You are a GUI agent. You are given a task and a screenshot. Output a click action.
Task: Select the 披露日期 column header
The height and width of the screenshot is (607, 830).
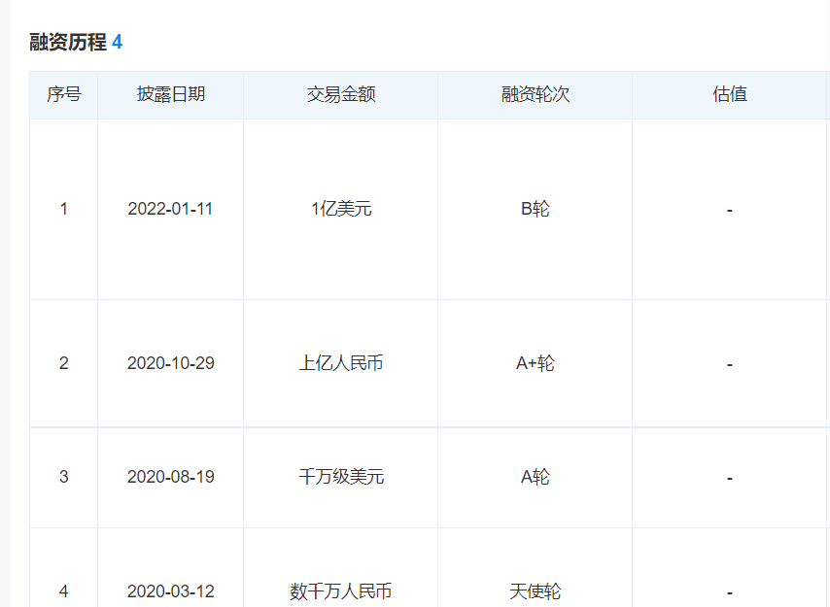coord(170,94)
